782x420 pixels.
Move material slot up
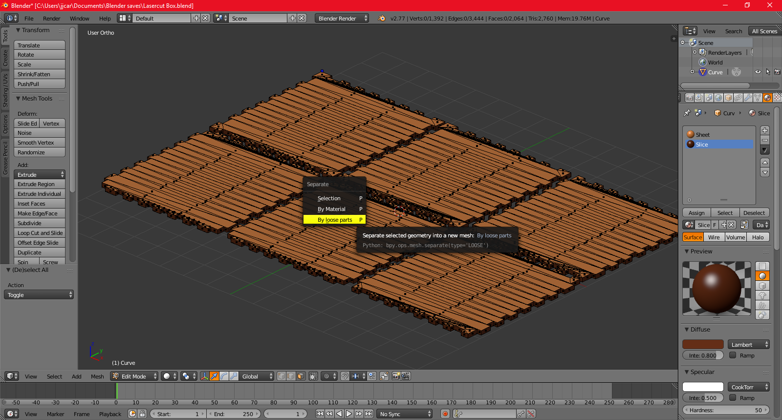coord(765,162)
